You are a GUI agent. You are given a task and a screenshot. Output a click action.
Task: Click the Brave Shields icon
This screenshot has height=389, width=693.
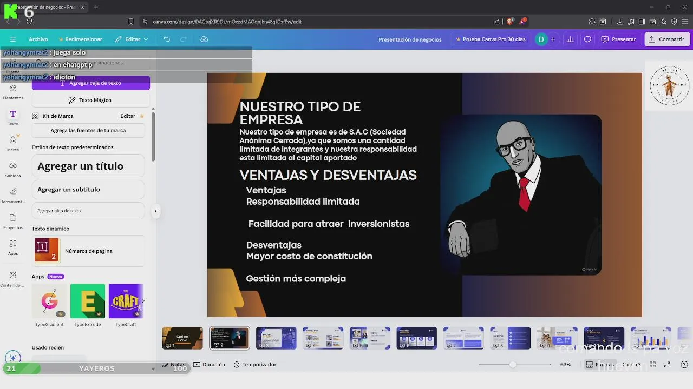pyautogui.click(x=509, y=22)
